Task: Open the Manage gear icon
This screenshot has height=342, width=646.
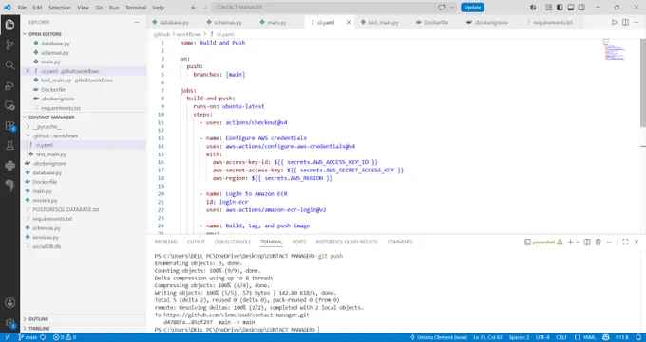Action: [9, 323]
